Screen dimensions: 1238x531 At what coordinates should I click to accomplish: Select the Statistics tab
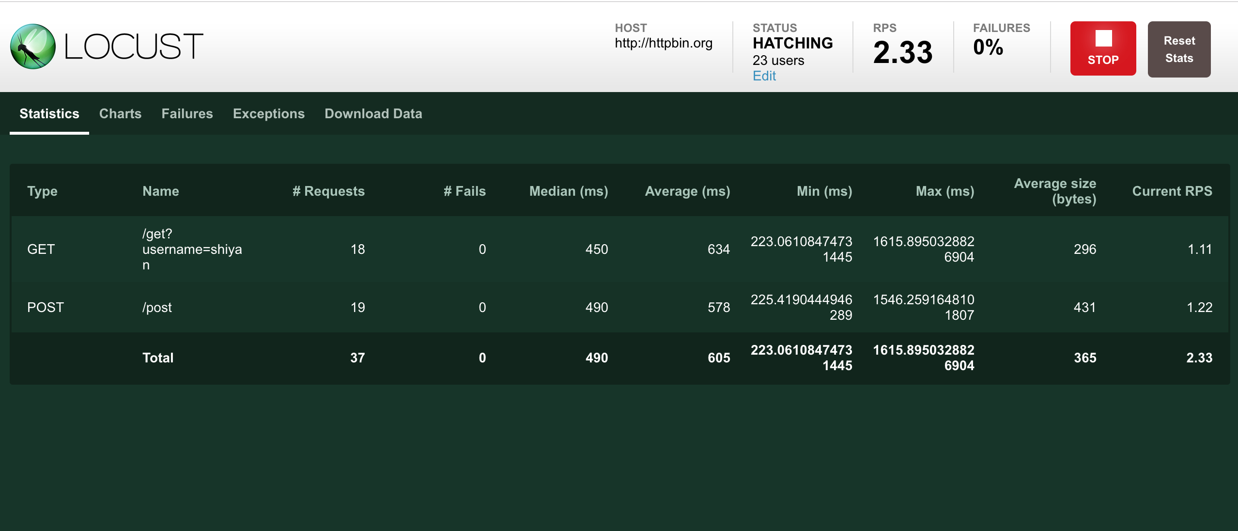point(49,114)
